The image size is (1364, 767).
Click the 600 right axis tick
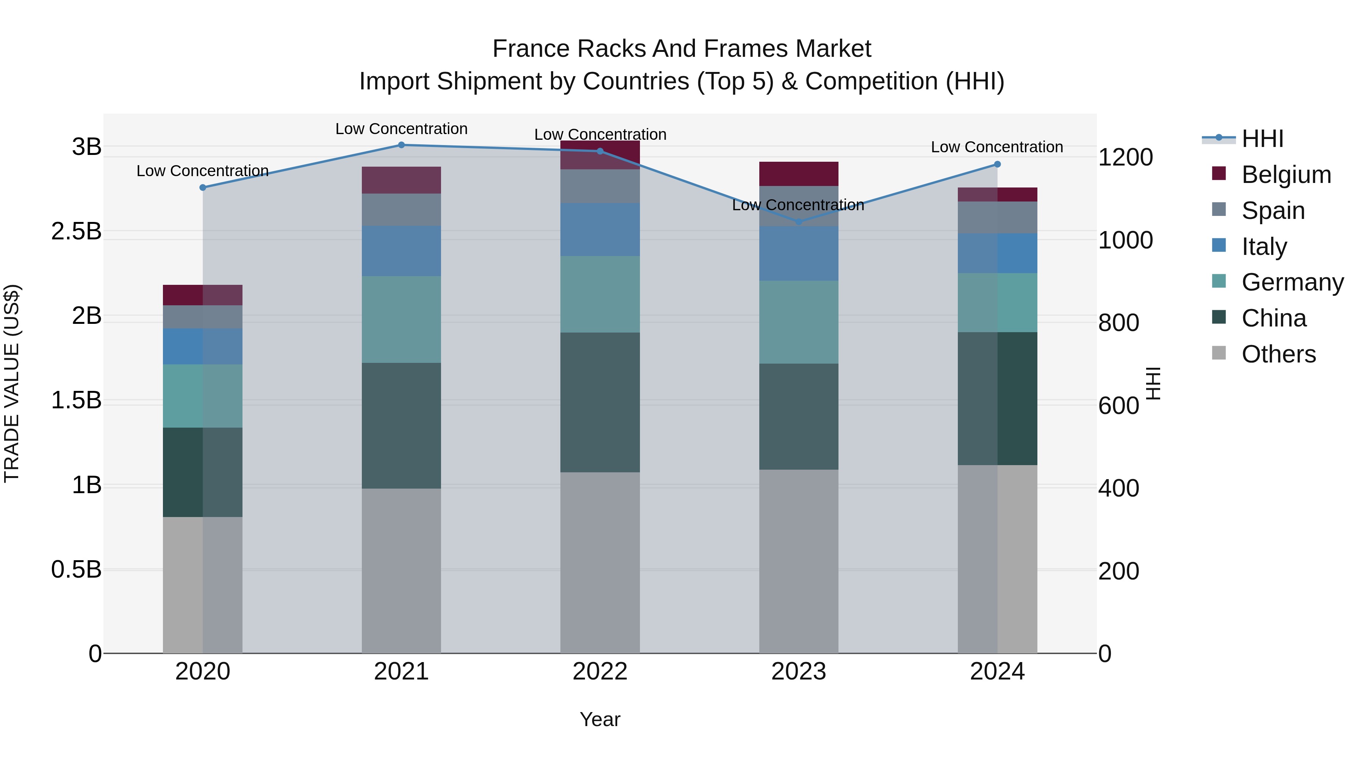pyautogui.click(x=1119, y=405)
